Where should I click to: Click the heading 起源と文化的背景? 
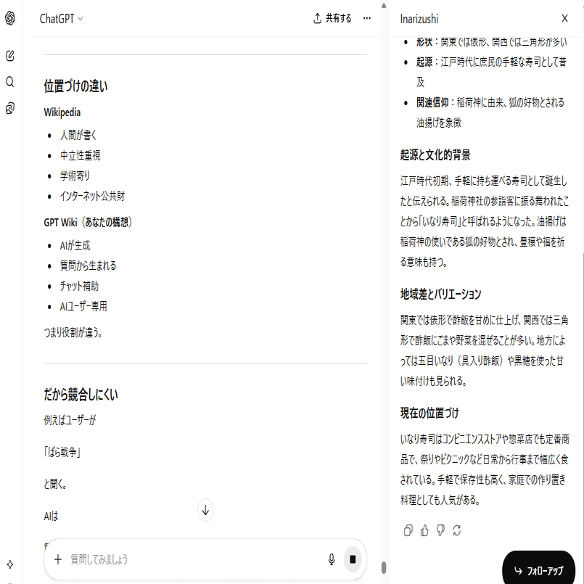[435, 155]
